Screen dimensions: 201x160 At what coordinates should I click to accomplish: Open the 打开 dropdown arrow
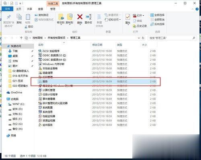coord(143,16)
